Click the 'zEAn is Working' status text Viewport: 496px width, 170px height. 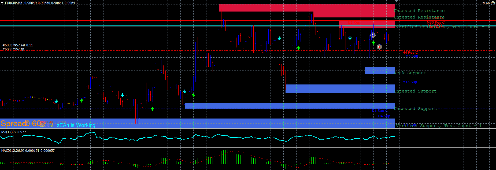76,125
